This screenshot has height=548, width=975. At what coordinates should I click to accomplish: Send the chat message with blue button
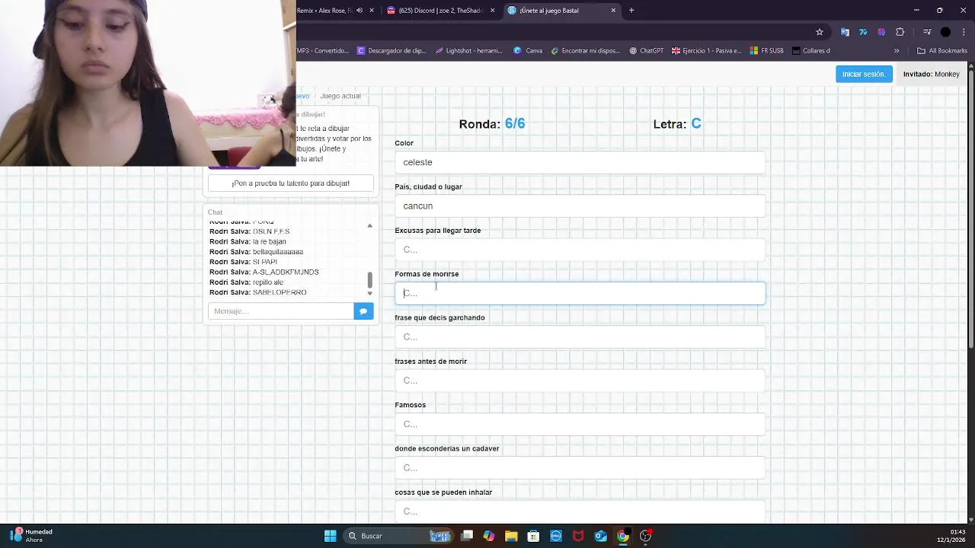363,311
